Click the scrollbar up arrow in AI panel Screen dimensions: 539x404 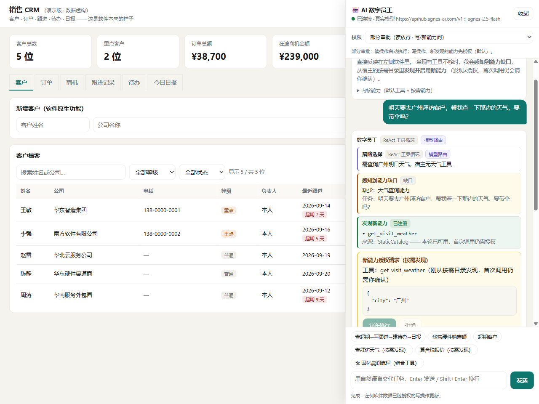coord(536,61)
